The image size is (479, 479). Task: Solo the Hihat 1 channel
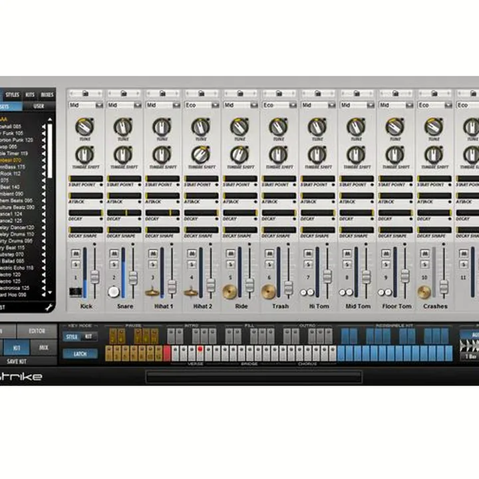pyautogui.click(x=153, y=265)
